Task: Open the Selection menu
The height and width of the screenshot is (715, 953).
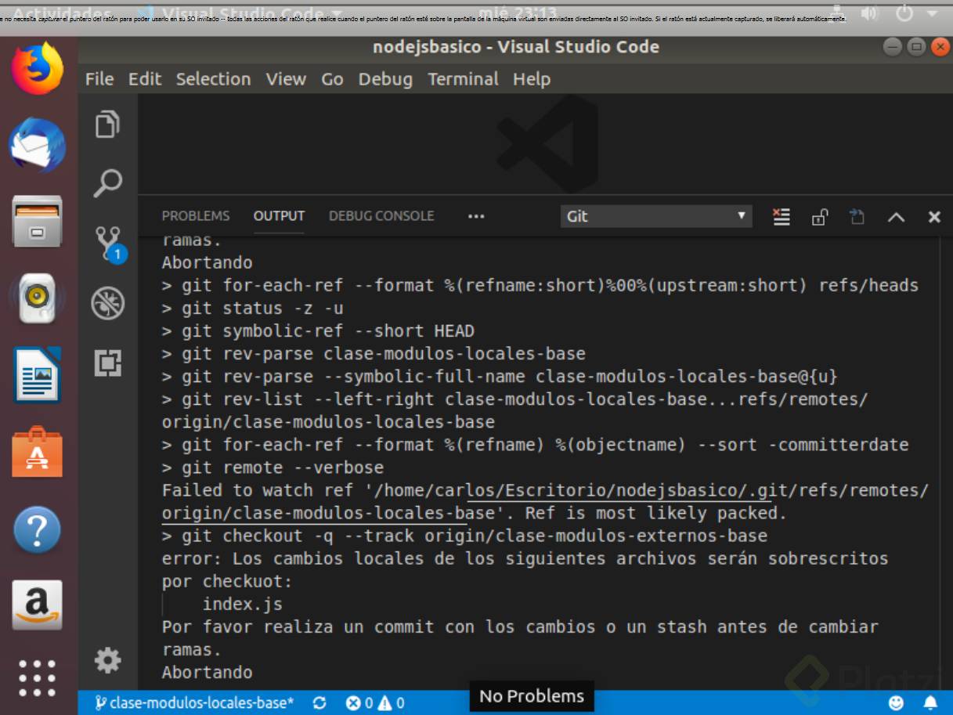Action: pos(213,79)
